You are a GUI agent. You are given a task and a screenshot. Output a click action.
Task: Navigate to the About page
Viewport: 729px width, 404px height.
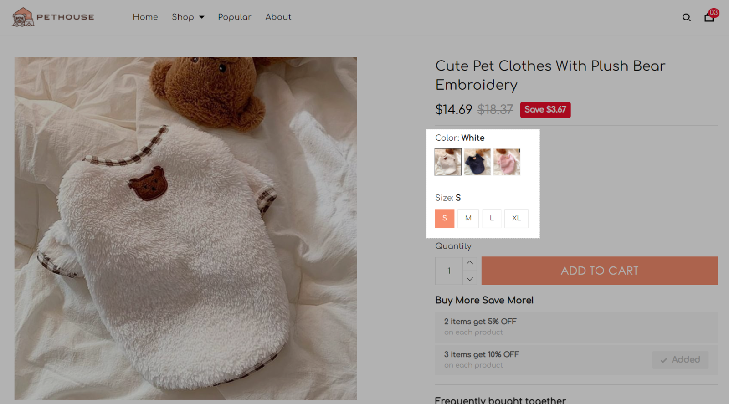pos(278,17)
